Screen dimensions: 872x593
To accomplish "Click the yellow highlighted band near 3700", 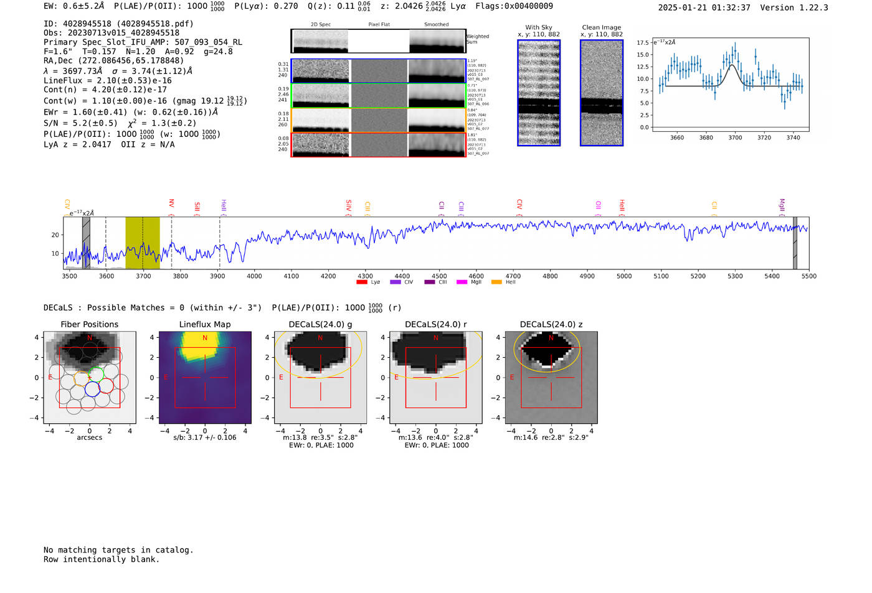I will click(x=143, y=243).
